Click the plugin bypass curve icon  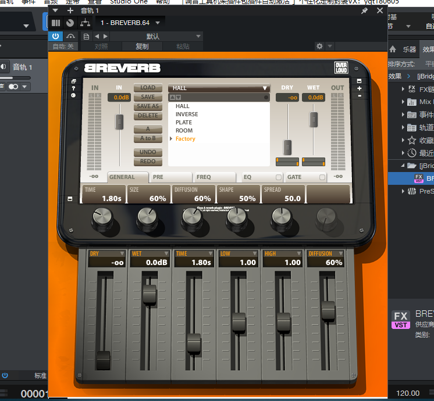click(x=70, y=36)
